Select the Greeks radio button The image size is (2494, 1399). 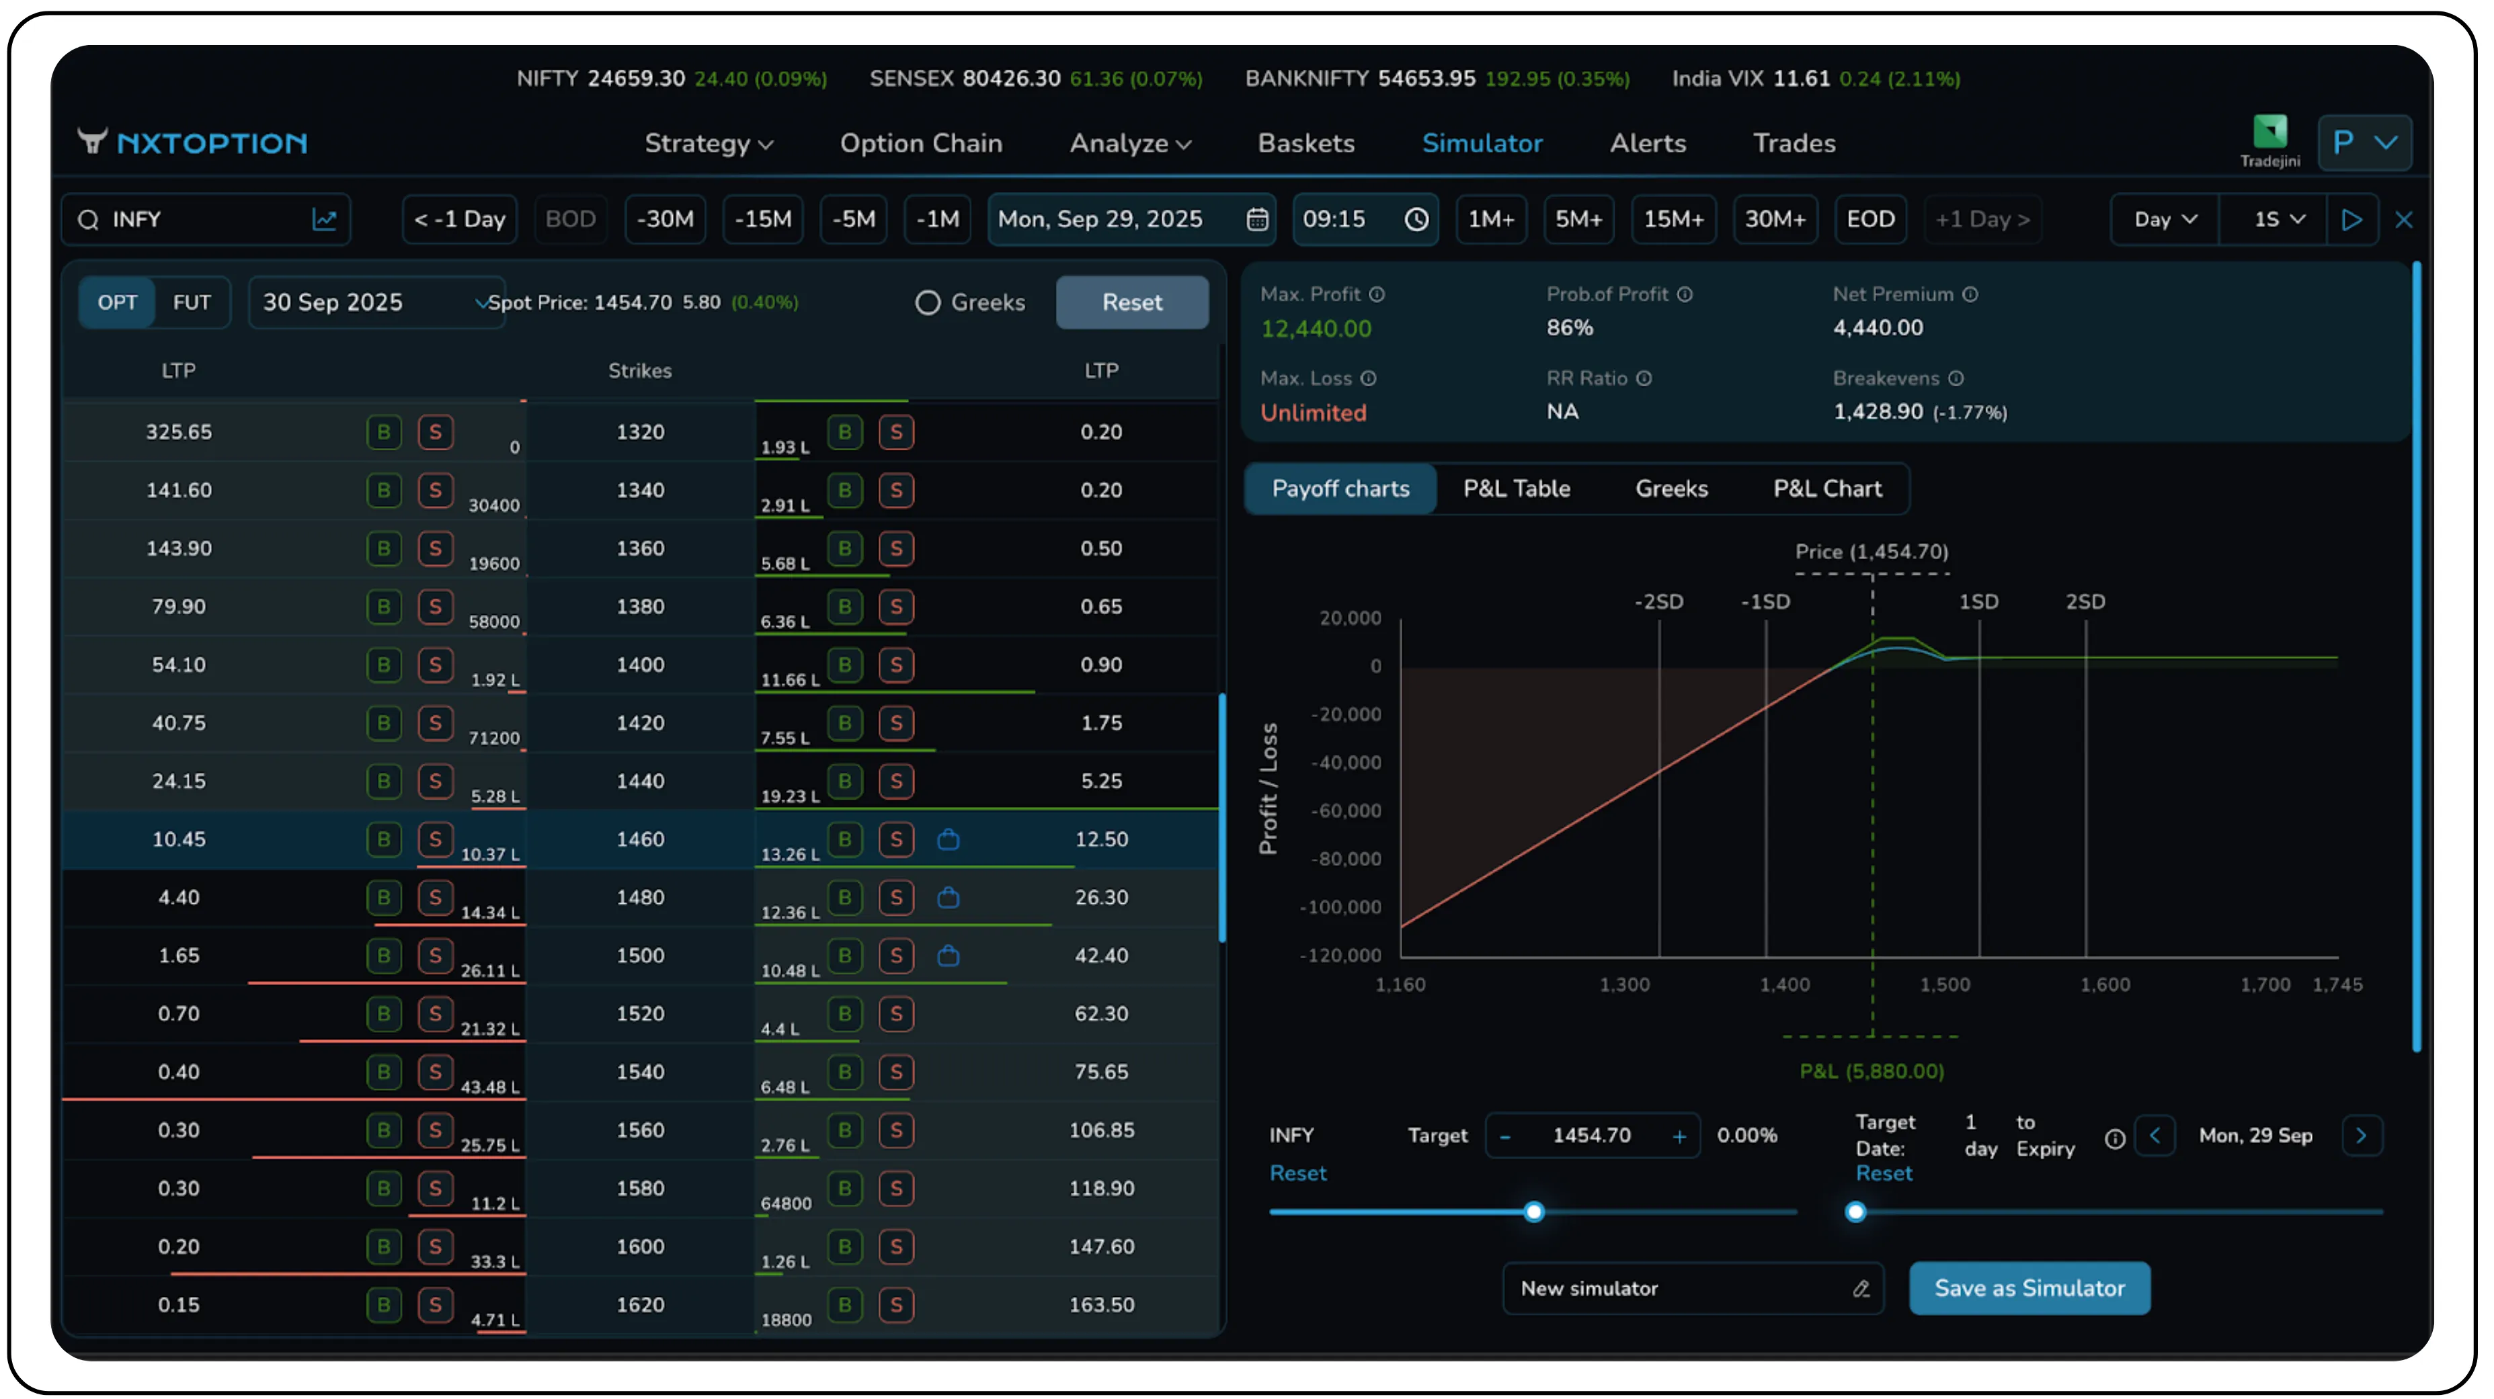[x=928, y=302]
